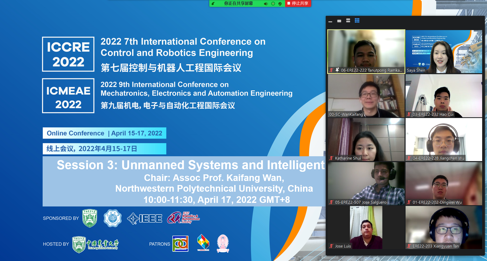This screenshot has width=487, height=261.
Task: Switch video panel to single active-speaker view
Action: (x=339, y=21)
